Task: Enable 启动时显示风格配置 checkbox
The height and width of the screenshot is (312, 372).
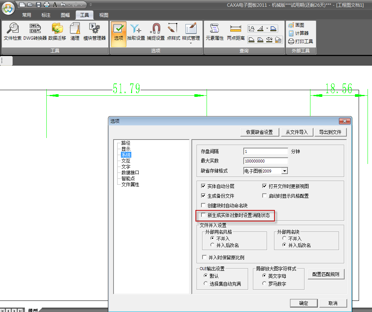Action: (265, 196)
